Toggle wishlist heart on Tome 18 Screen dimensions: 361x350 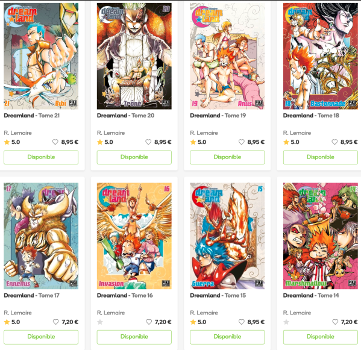[334, 142]
